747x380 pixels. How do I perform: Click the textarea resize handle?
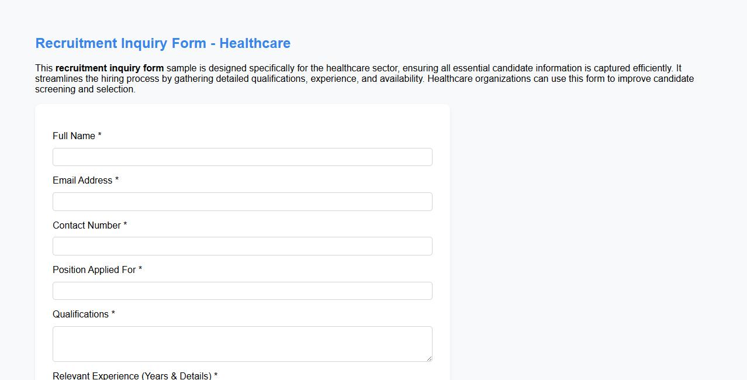[429, 358]
